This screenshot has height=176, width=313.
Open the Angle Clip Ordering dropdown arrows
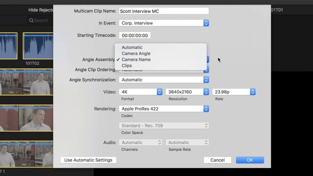(x=206, y=70)
